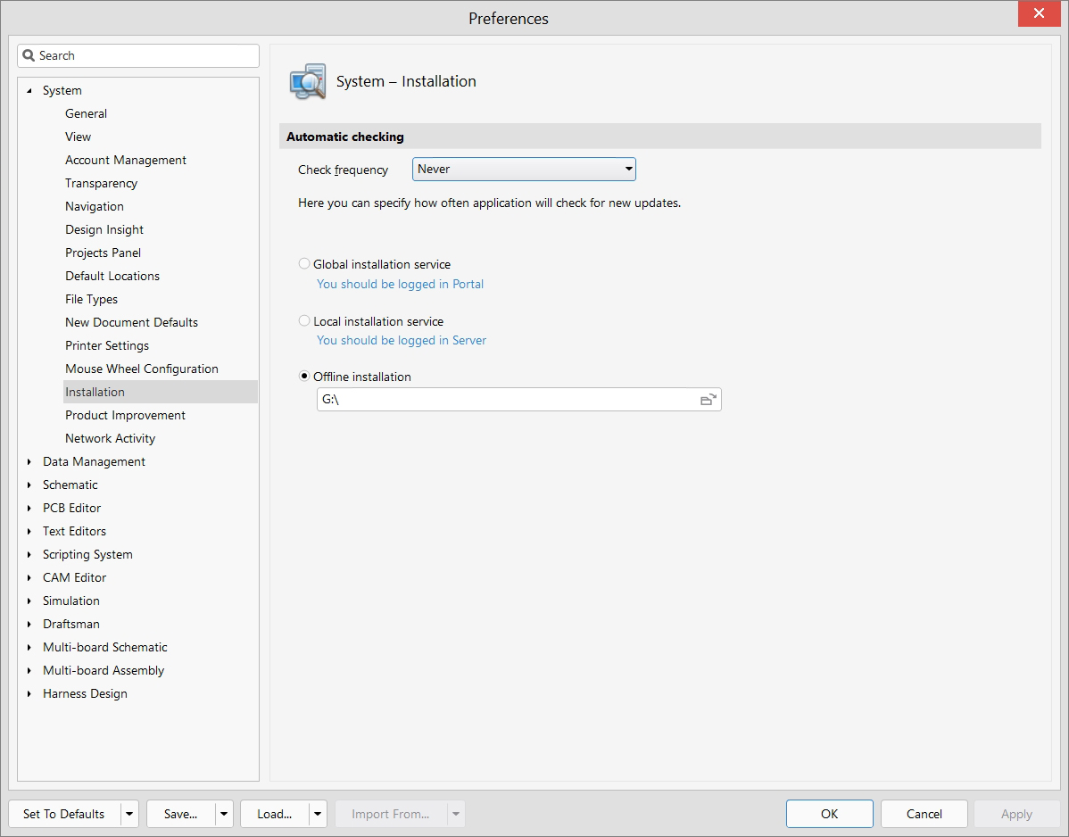
Task: Open the Navigation preferences page
Action: [94, 206]
